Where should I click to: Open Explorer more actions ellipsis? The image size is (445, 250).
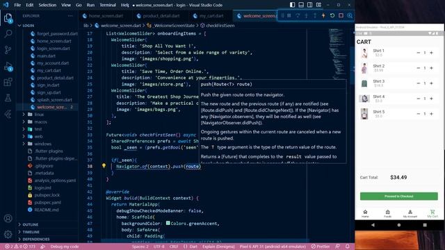pyautogui.click(x=70, y=16)
